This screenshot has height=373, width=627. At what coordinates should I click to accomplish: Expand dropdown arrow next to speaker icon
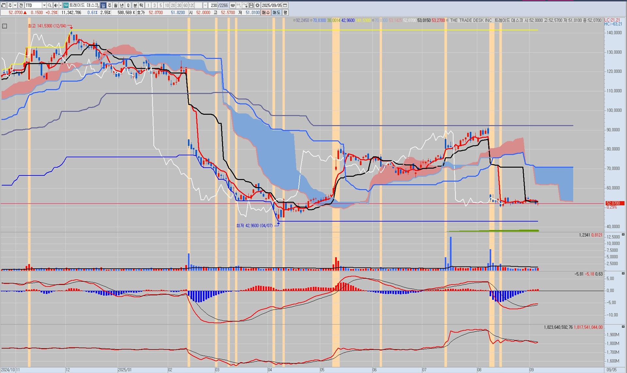[x=60, y=5]
